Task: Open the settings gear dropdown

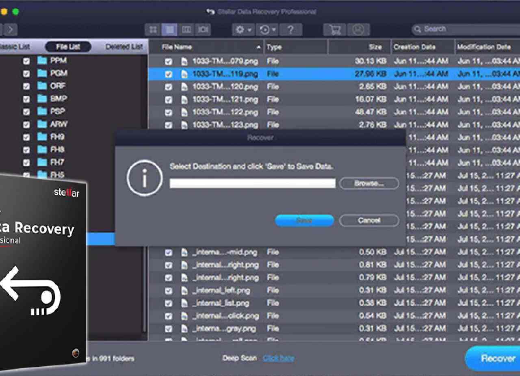Action: click(243, 30)
